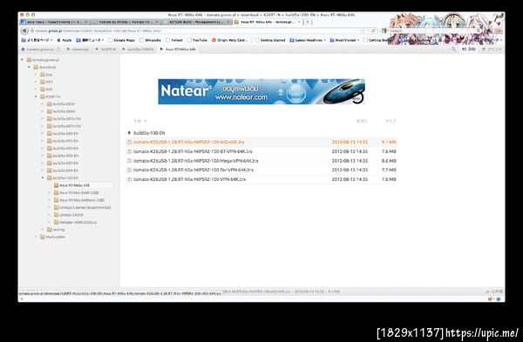The image size is (523, 342).
Task: Click the file icon of the Mega-VPN-64K.trx row
Action: point(129,161)
